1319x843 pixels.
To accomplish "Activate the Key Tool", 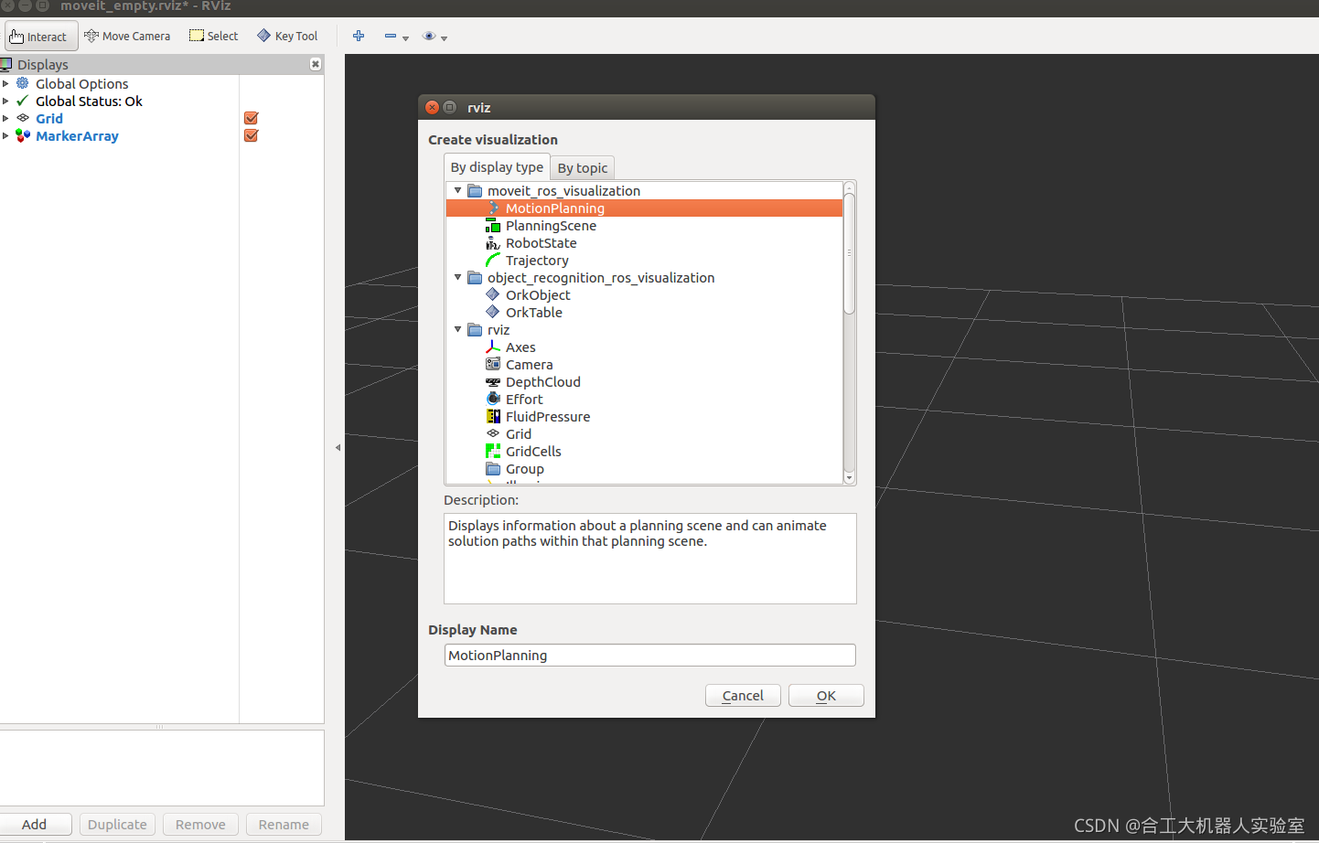I will [x=287, y=37].
